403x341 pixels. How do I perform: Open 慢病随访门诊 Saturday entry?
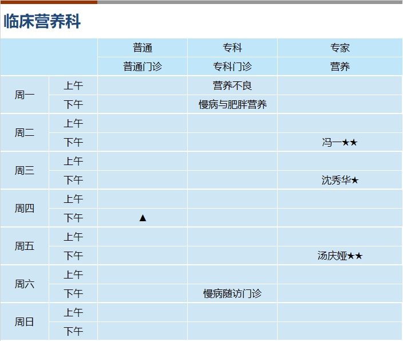(232, 293)
